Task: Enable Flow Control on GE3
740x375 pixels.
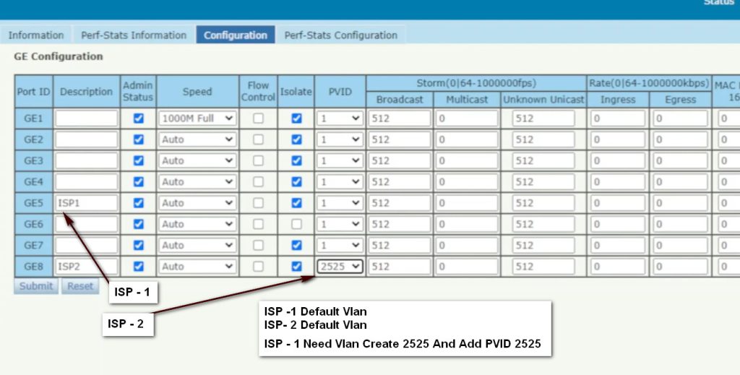Action: (x=258, y=160)
